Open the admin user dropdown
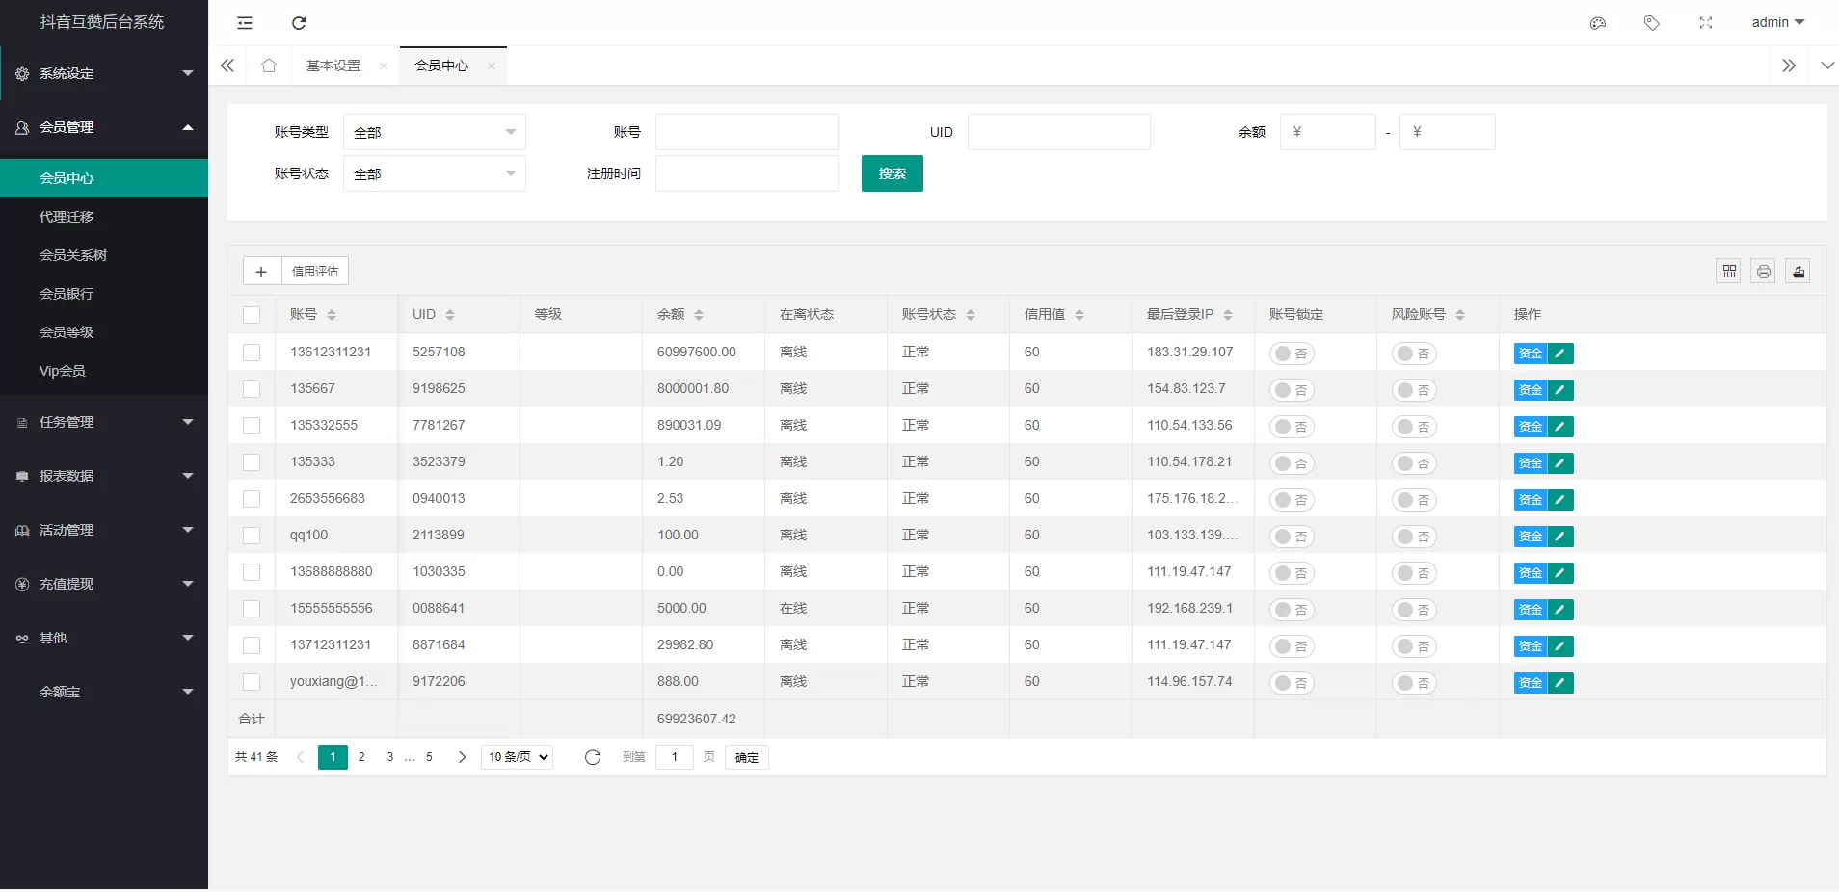 tap(1777, 22)
